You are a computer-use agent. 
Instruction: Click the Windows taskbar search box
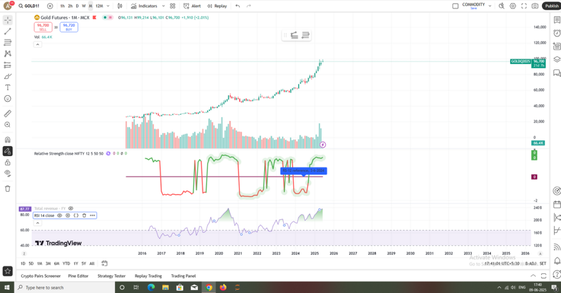point(65,288)
